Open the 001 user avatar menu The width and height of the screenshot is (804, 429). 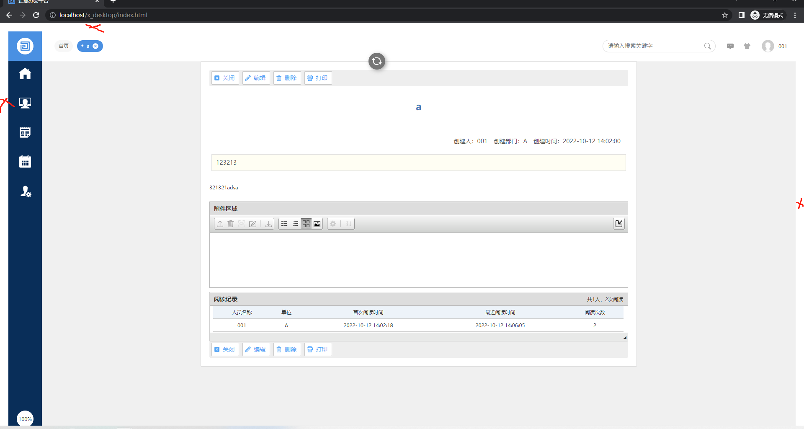pos(768,46)
